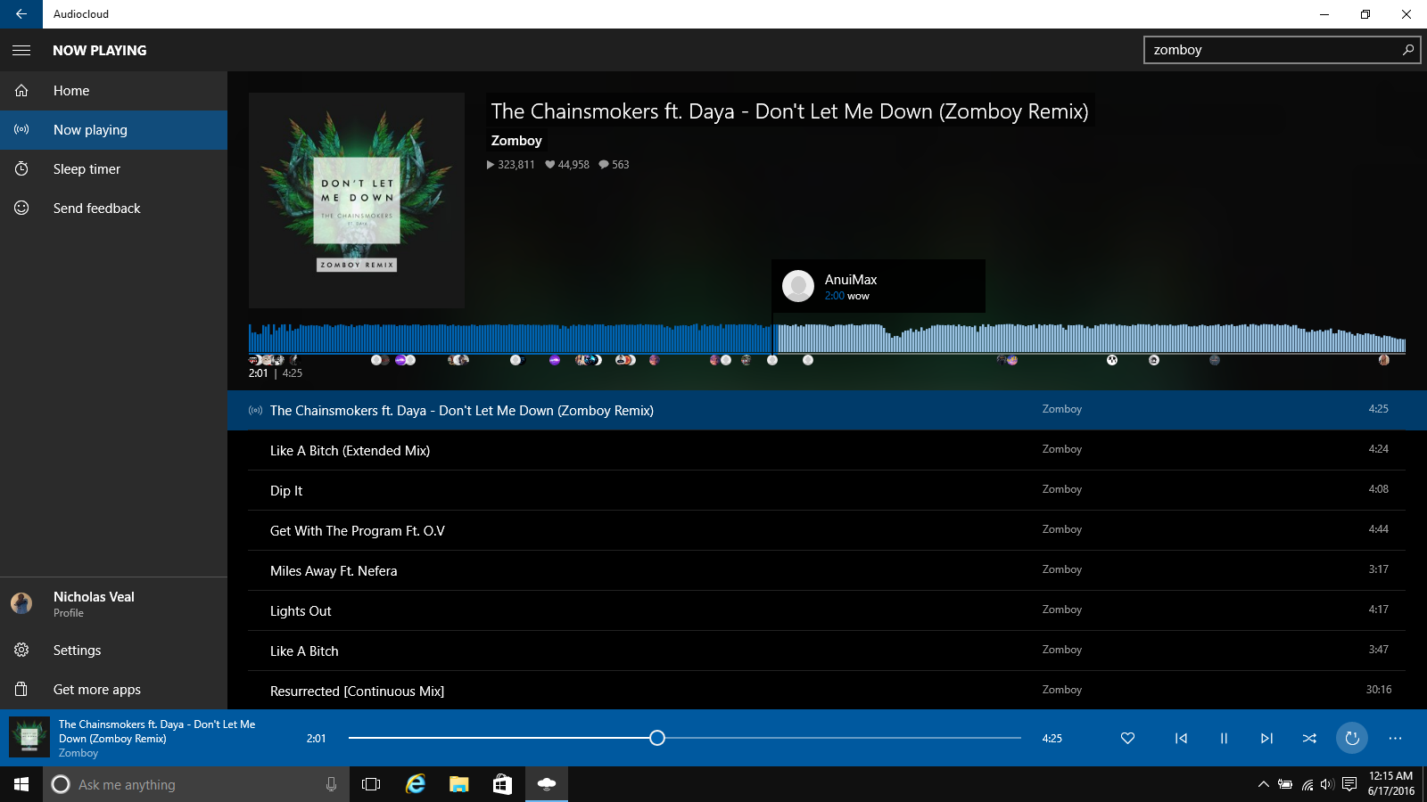Click the now-playing thumbnail in bottom bar

[x=29, y=738]
